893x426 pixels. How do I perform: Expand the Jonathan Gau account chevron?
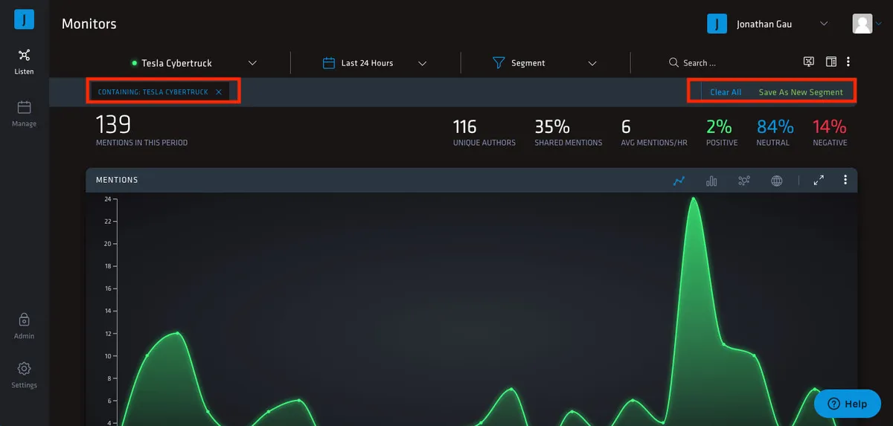824,24
